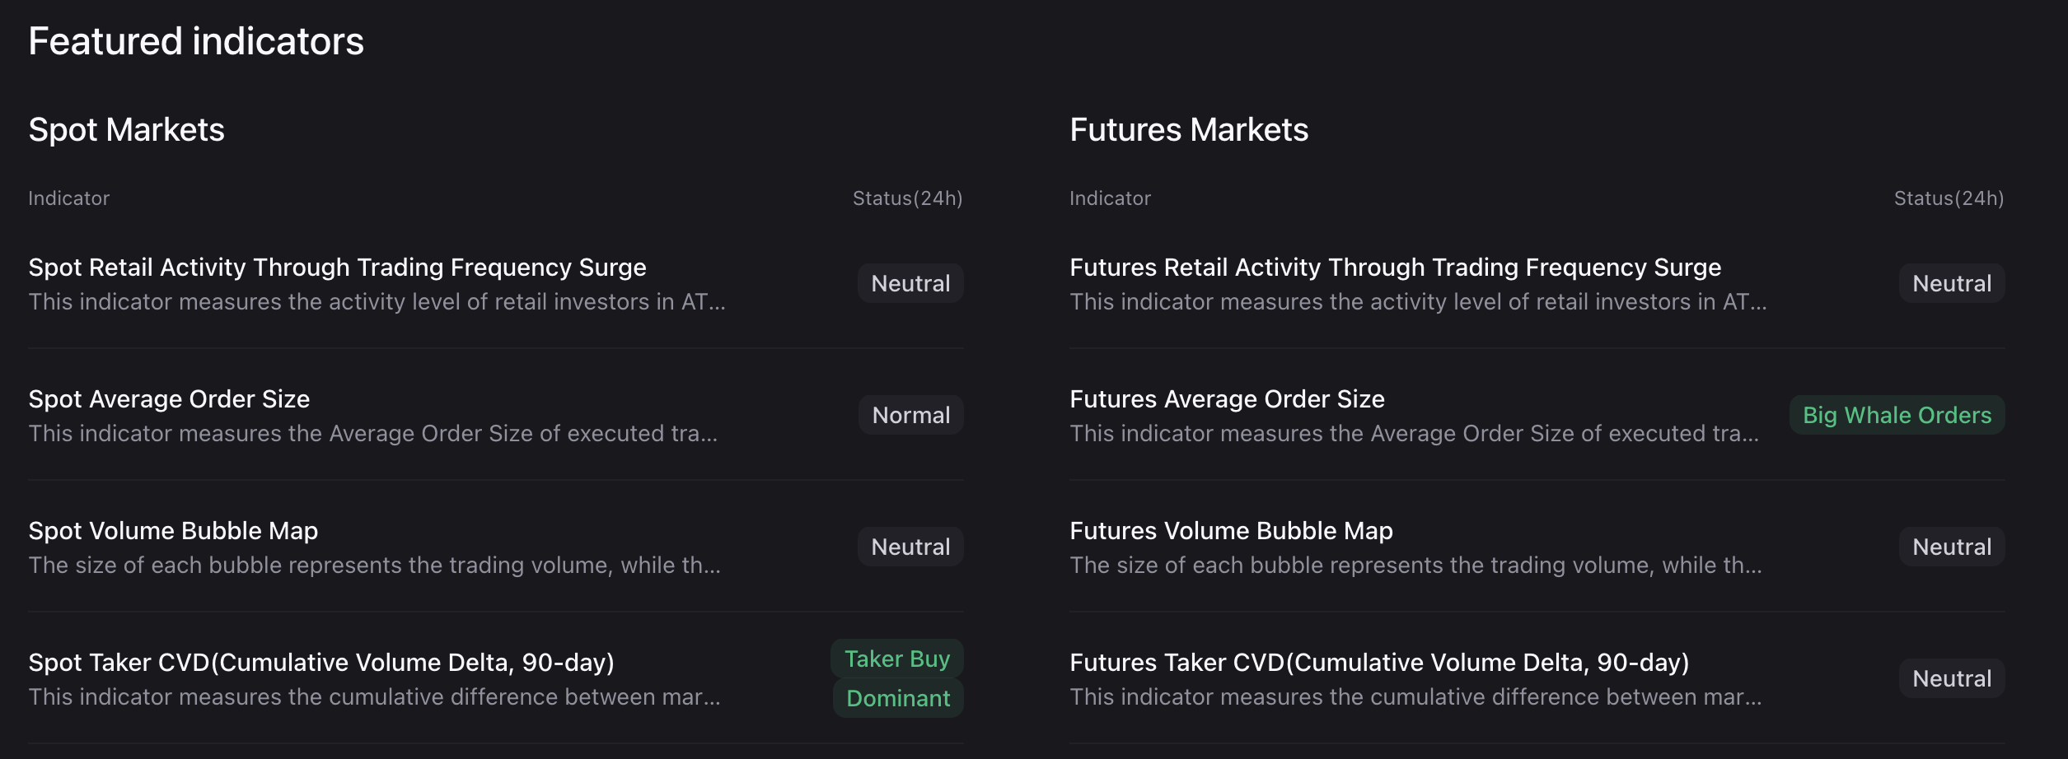Image resolution: width=2068 pixels, height=759 pixels.
Task: View Spot Volume Bubble Map details
Action: [173, 530]
